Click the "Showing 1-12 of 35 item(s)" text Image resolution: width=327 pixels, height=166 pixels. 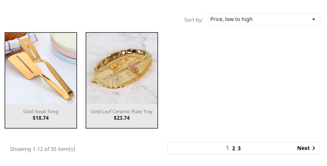pyautogui.click(x=43, y=149)
